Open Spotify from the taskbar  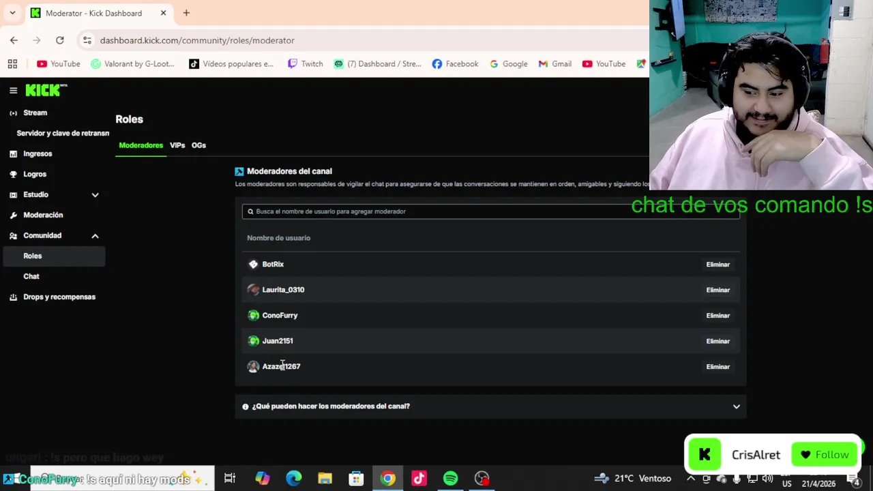[x=450, y=478]
